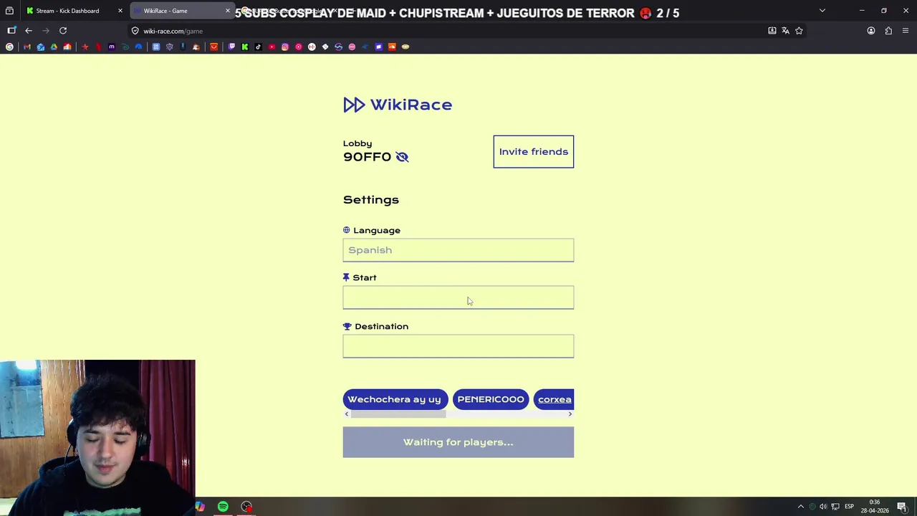Click the player list right scroll arrow
This screenshot has height=516, width=917.
point(570,414)
